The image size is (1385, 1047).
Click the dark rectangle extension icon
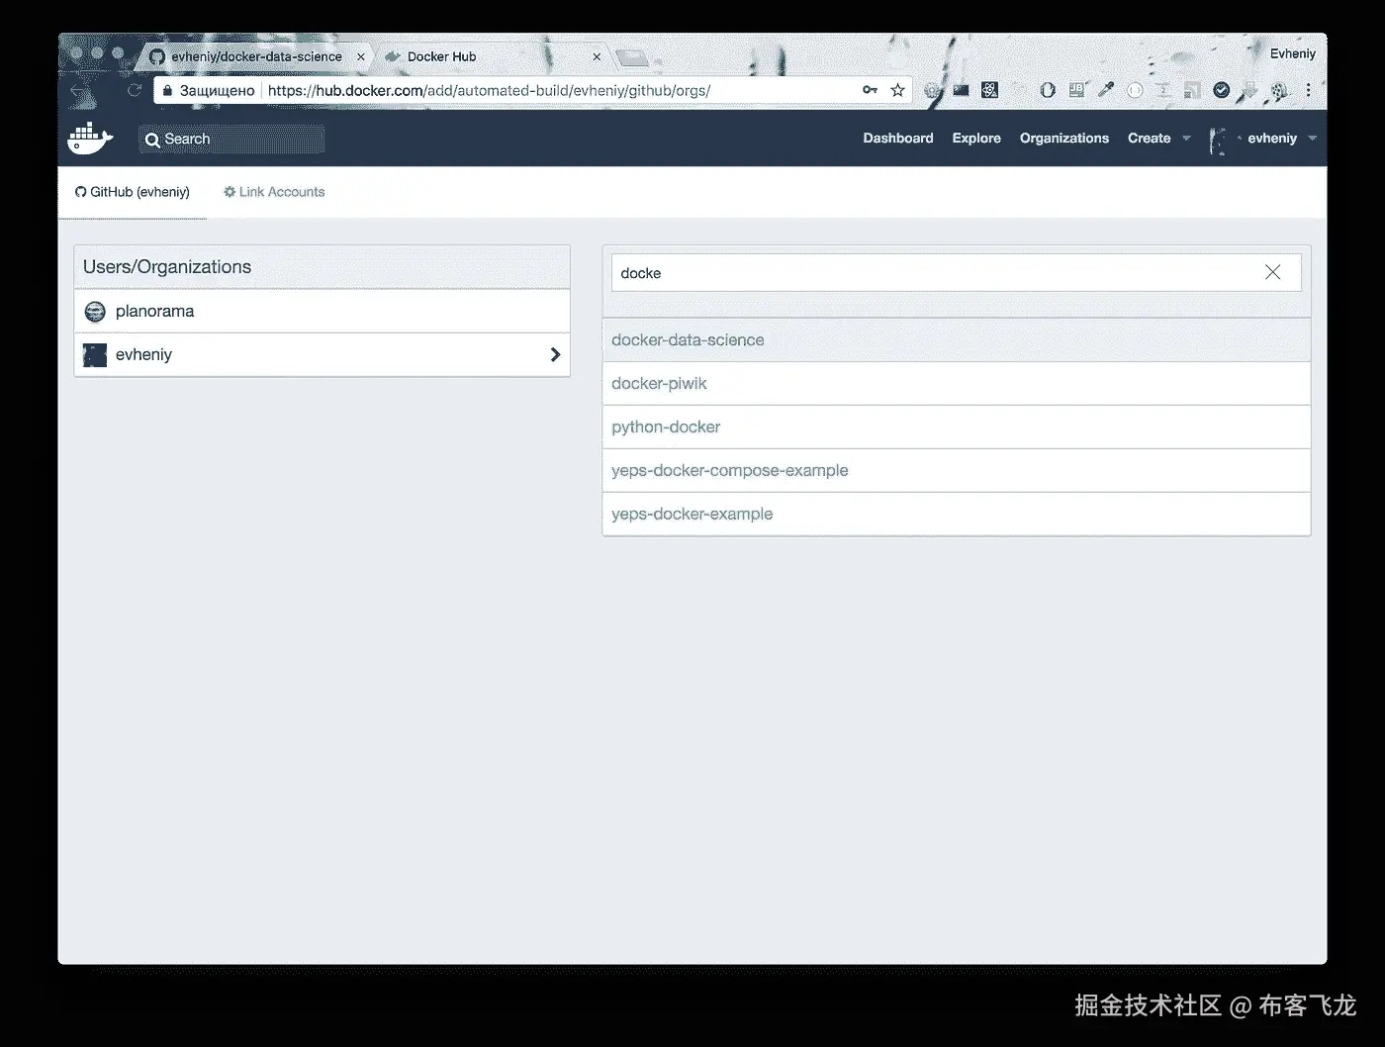(x=961, y=90)
